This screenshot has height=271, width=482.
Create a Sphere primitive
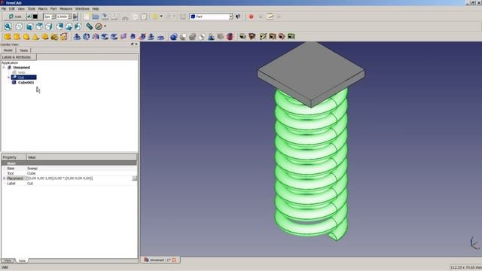(x=26, y=37)
